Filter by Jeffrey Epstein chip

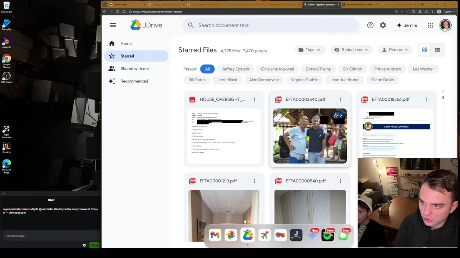235,69
